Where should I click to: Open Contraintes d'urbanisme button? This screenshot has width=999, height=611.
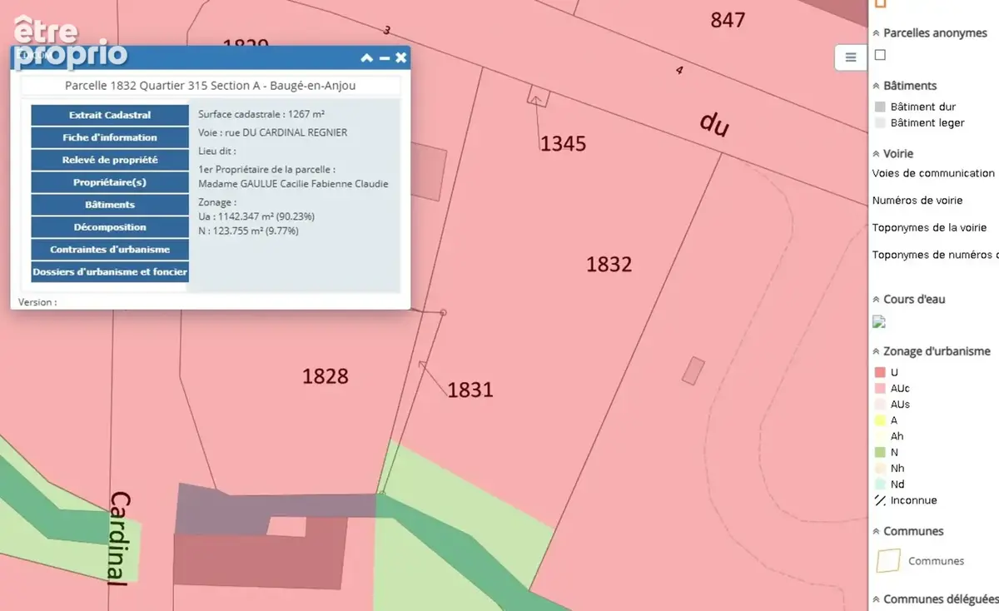coord(110,250)
